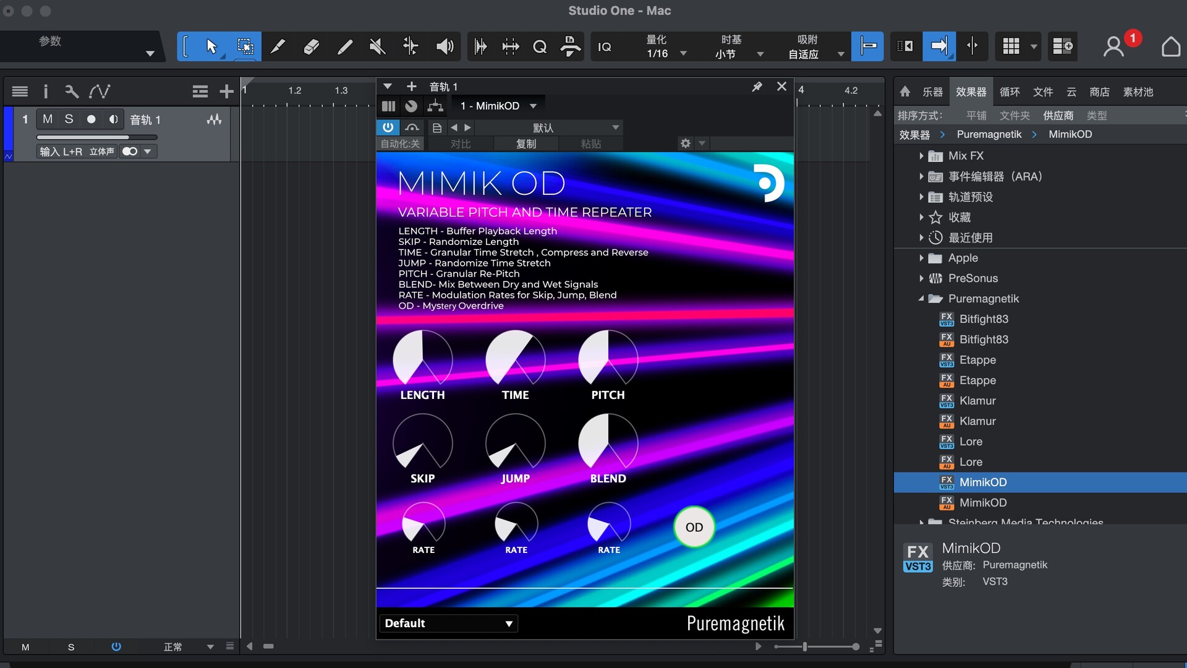This screenshot has height=668, width=1187.
Task: Collapse the Puremagnetik folder
Action: (921, 299)
